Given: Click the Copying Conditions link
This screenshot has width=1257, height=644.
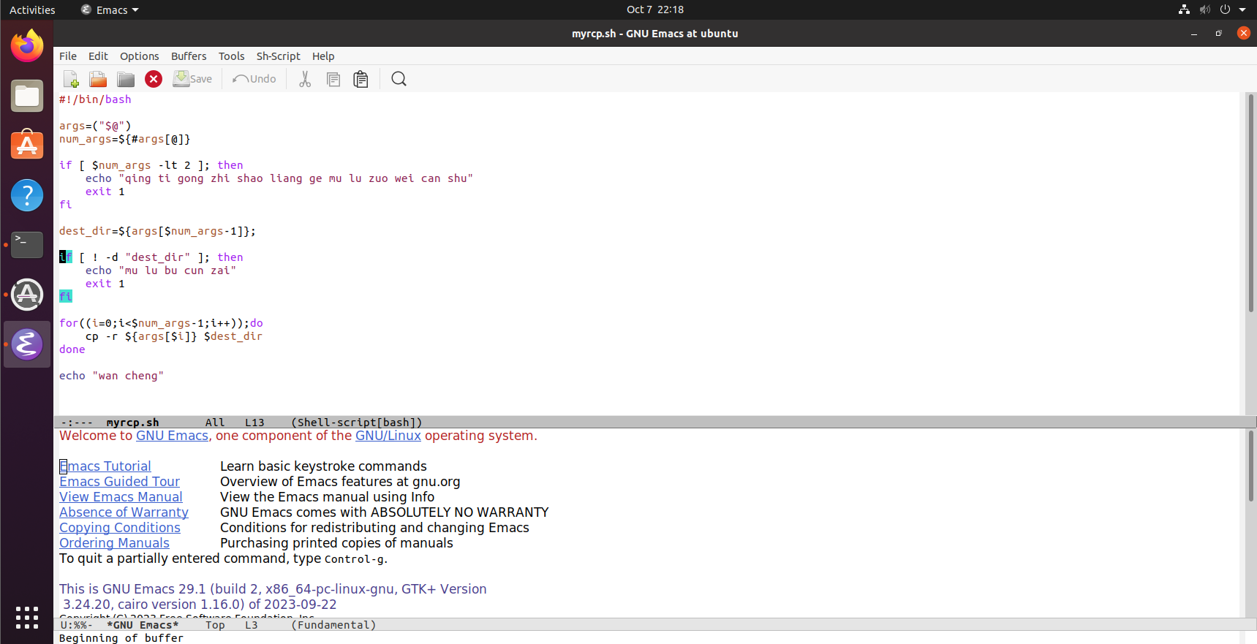Looking at the screenshot, I should [x=120, y=528].
